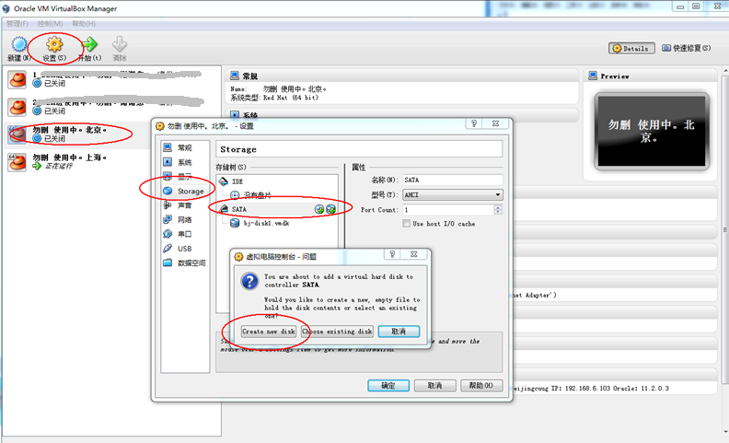Open the 型号 AHCI type dropdown
Viewport: 729px width, 443px height.
point(452,195)
